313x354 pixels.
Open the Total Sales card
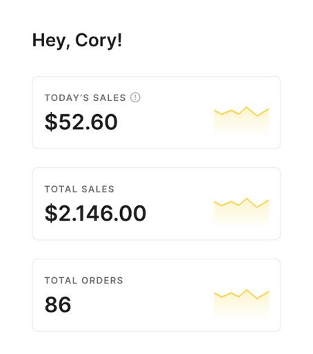[x=156, y=204]
